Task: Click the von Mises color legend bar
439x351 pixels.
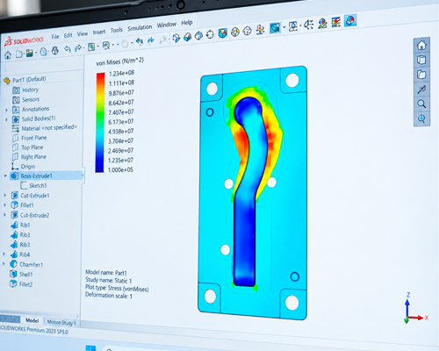Action: [x=100, y=123]
